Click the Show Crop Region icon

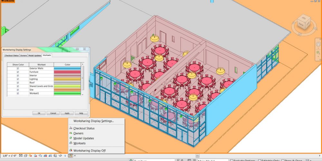click(x=50, y=156)
